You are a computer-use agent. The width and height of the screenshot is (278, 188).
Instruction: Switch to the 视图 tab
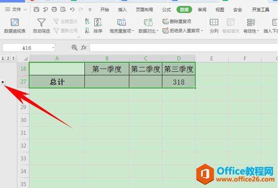[220, 10]
